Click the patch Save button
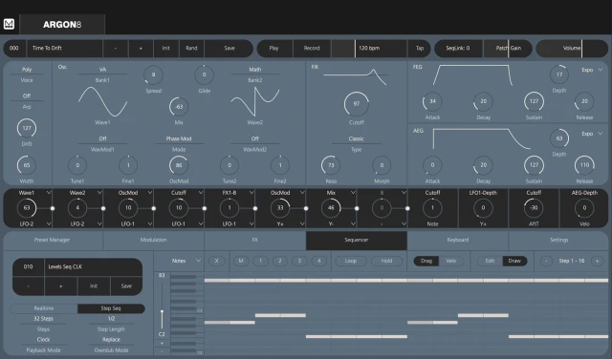 coord(229,49)
